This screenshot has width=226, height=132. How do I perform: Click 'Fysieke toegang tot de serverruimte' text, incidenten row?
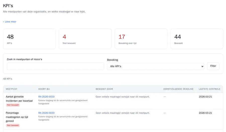click(x=63, y=100)
